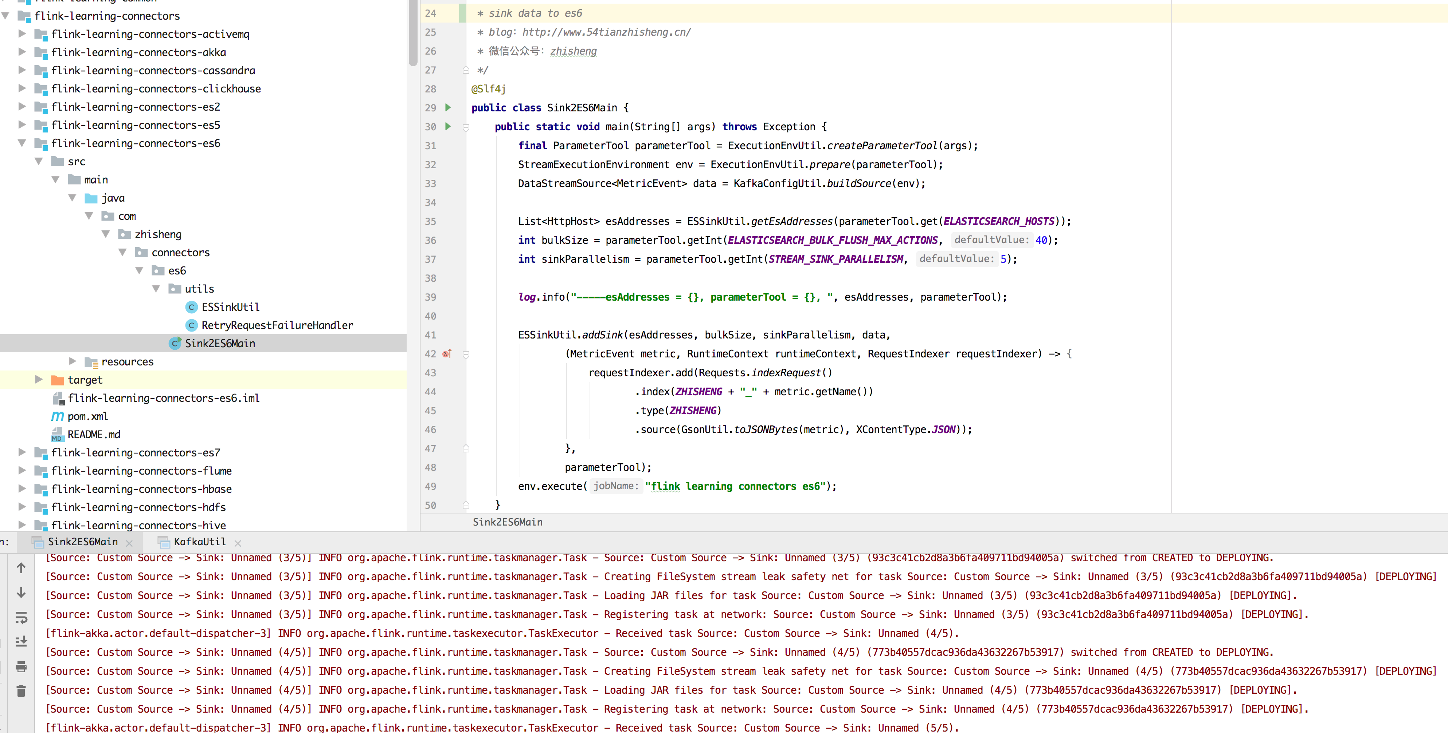Click fold end marker at line 27
This screenshot has width=1448, height=733.
466,70
